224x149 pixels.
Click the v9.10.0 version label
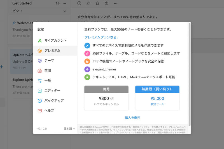click(x=42, y=129)
